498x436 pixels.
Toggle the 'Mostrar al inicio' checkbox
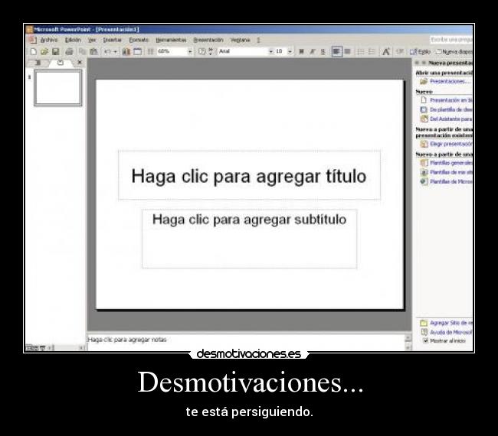point(425,340)
